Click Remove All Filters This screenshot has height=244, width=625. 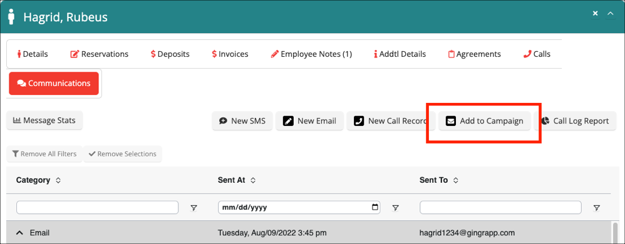point(44,154)
